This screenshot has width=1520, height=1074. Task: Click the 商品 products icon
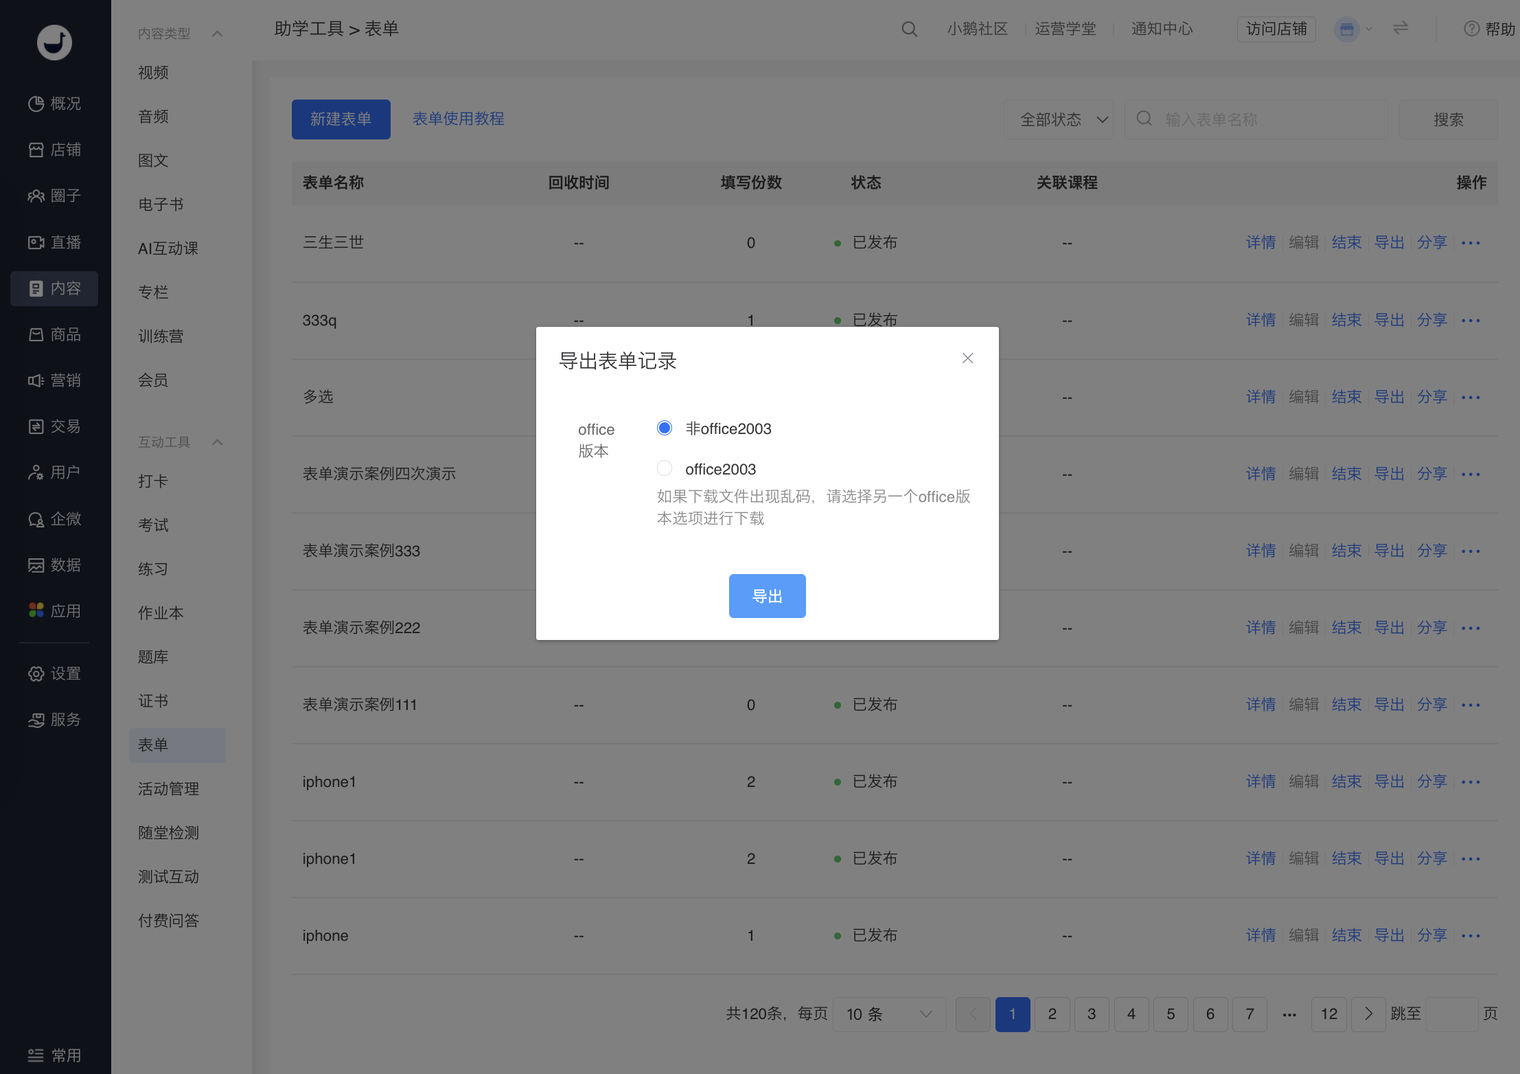coord(36,334)
